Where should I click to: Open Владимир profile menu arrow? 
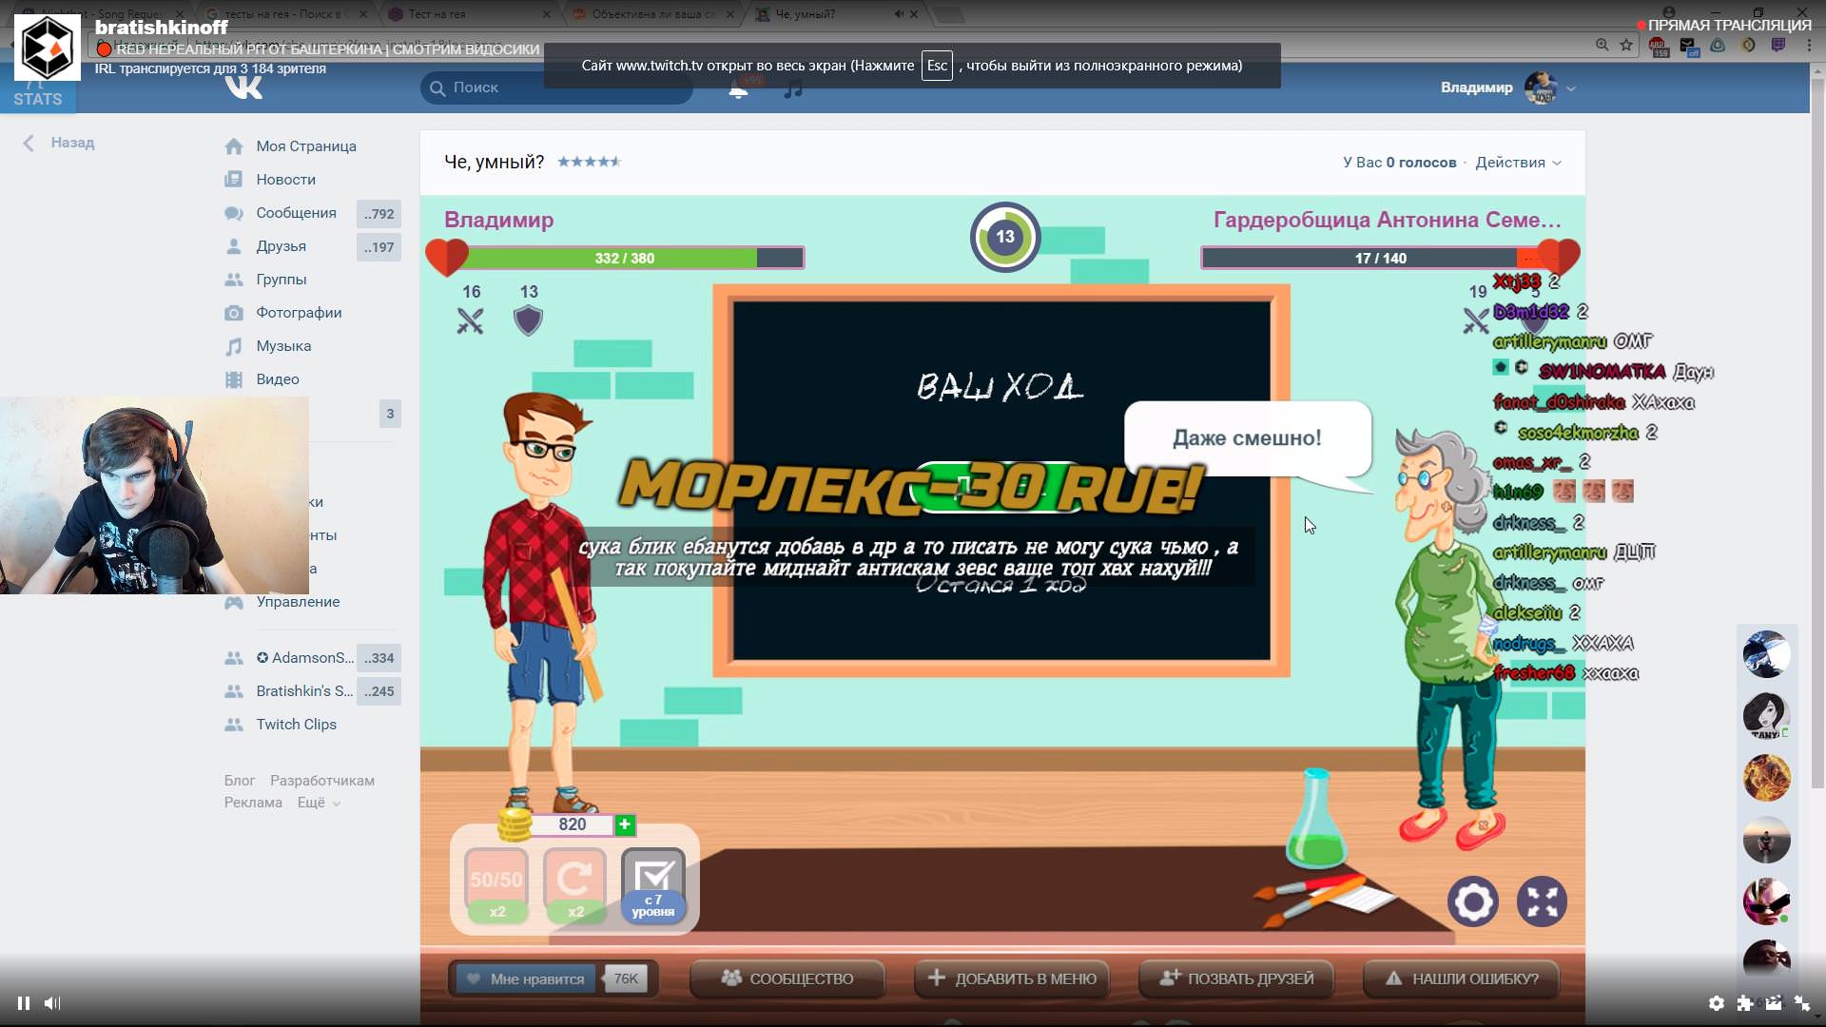click(1571, 88)
